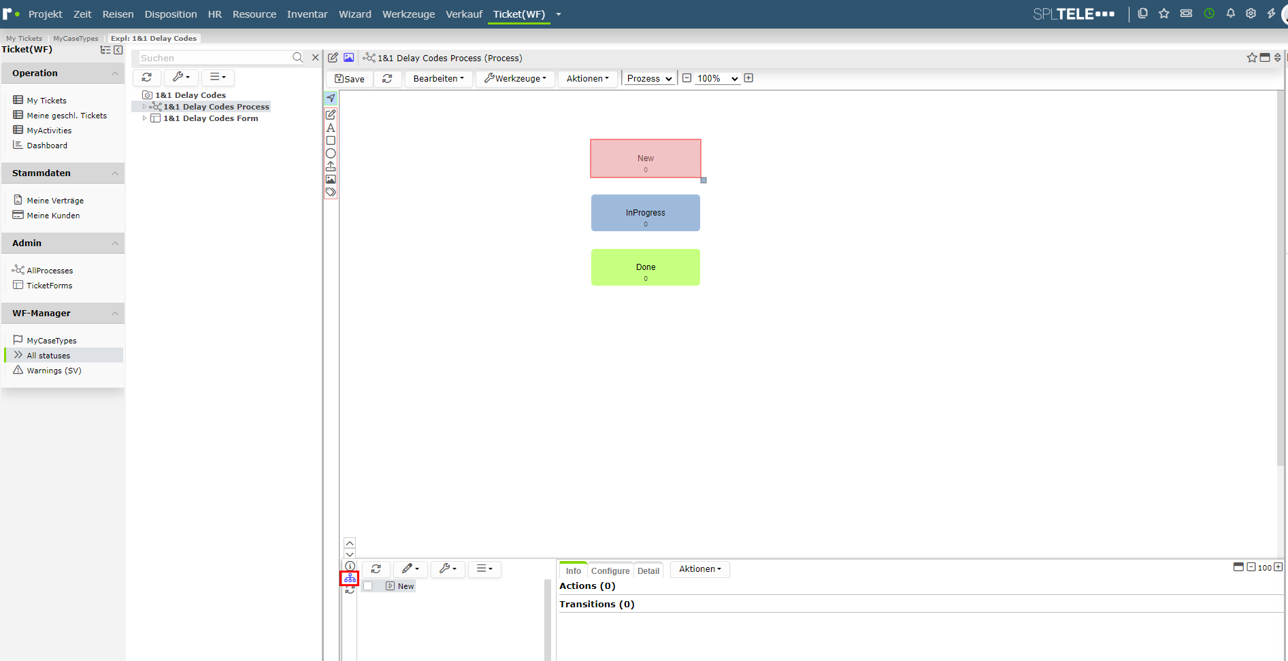Open the Prozess dropdown
The image size is (1288, 661).
point(650,79)
